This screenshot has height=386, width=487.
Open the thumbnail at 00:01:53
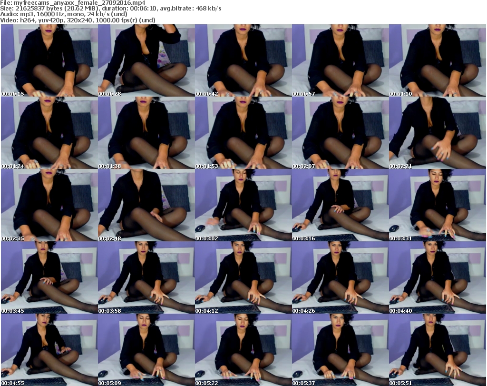tap(243, 133)
